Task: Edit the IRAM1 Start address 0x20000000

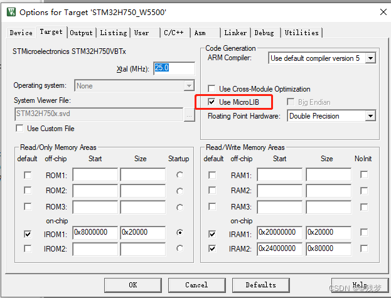Action: (x=279, y=233)
